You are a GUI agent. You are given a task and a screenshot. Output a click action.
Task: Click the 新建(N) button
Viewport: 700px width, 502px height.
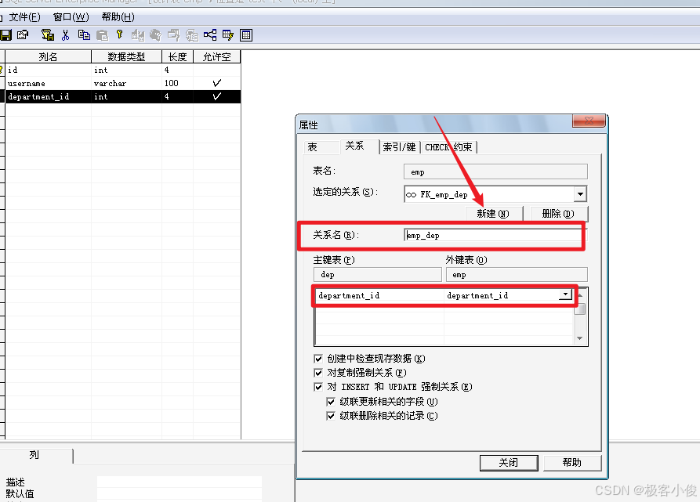[493, 214]
